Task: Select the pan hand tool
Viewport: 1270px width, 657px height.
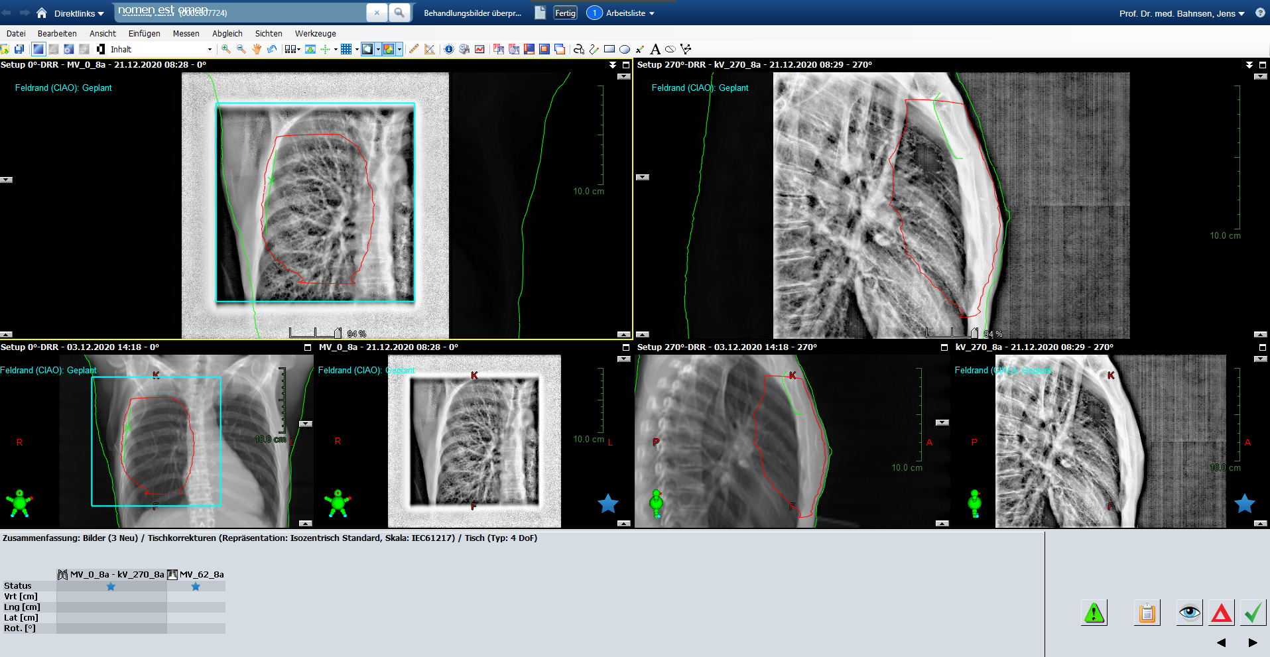Action: point(257,49)
